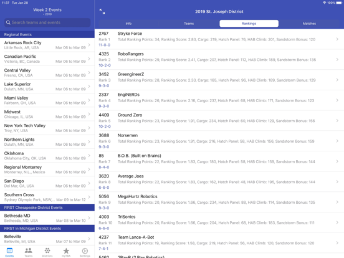Select team name Team Lance-A-Bot
Viewport: 344px width, 258px height.
pyautogui.click(x=136, y=237)
